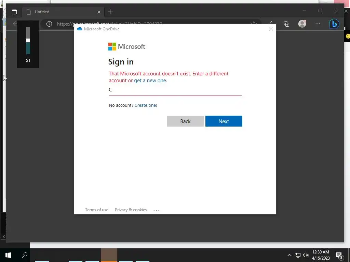Click the Microsoft logo in sign-in dialog
The image size is (350, 262).
click(x=127, y=46)
